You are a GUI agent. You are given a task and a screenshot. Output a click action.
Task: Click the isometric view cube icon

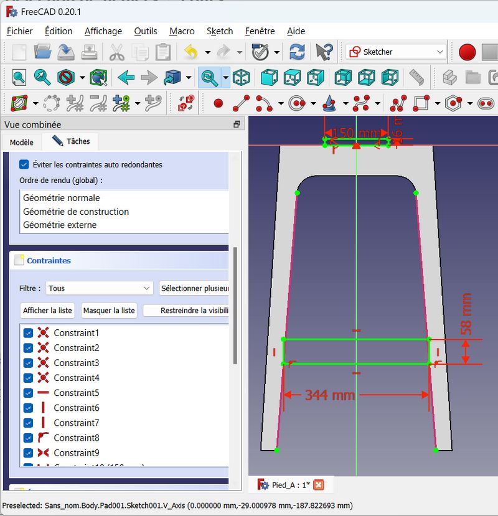pos(241,77)
